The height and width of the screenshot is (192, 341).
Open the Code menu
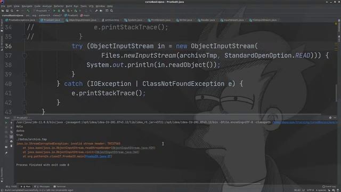37,6
